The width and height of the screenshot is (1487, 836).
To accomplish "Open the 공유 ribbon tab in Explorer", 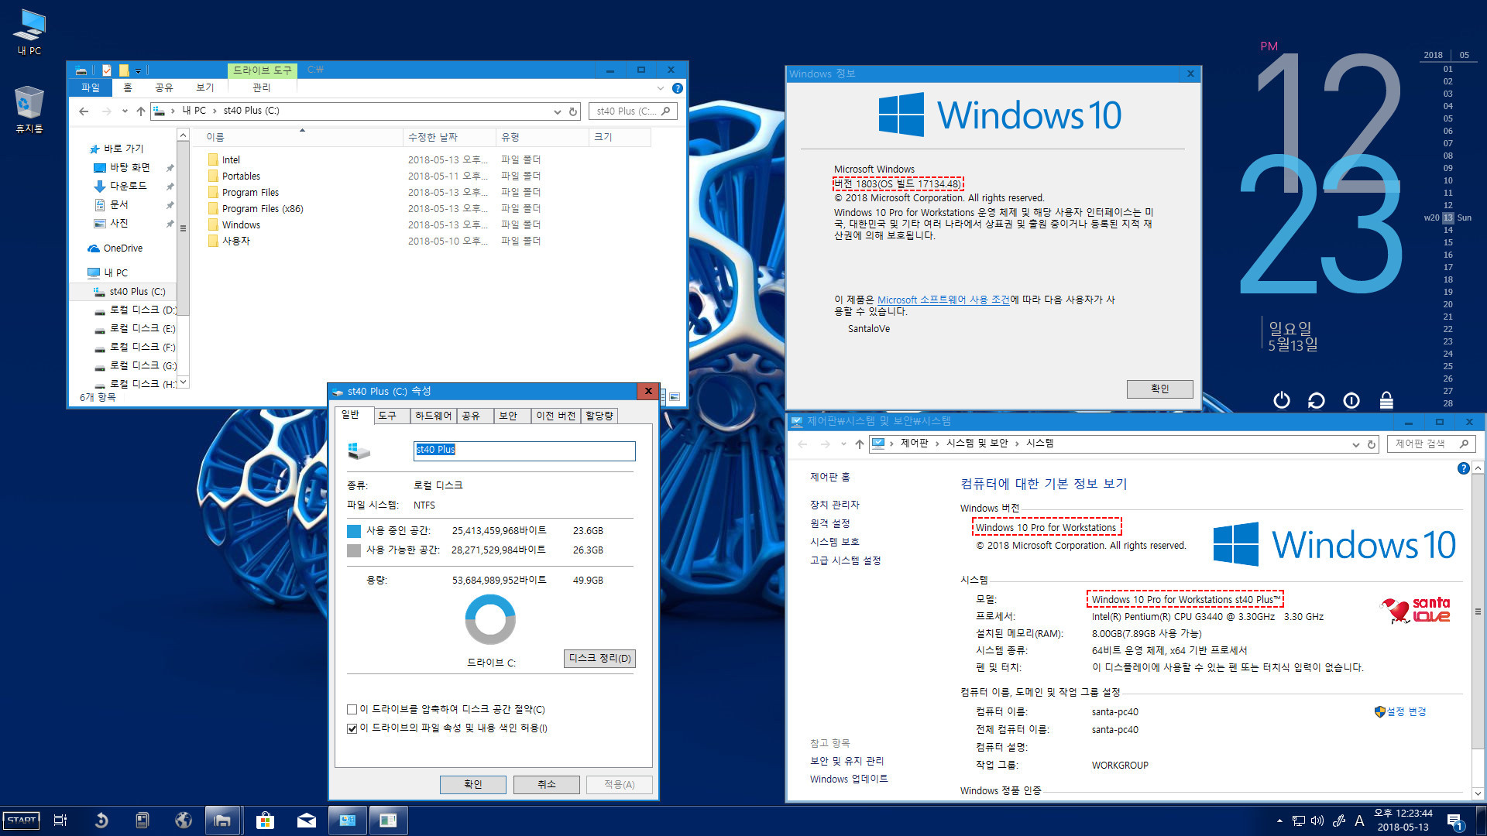I will point(164,88).
